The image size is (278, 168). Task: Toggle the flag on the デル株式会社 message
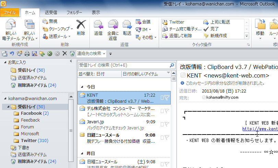click(x=167, y=111)
